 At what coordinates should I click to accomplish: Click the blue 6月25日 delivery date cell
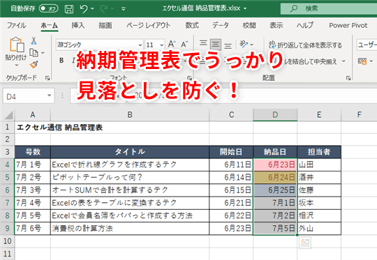click(x=275, y=190)
